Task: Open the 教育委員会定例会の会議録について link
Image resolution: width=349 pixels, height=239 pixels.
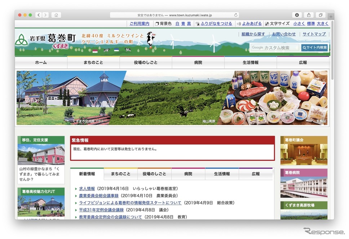Action: (x=110, y=217)
